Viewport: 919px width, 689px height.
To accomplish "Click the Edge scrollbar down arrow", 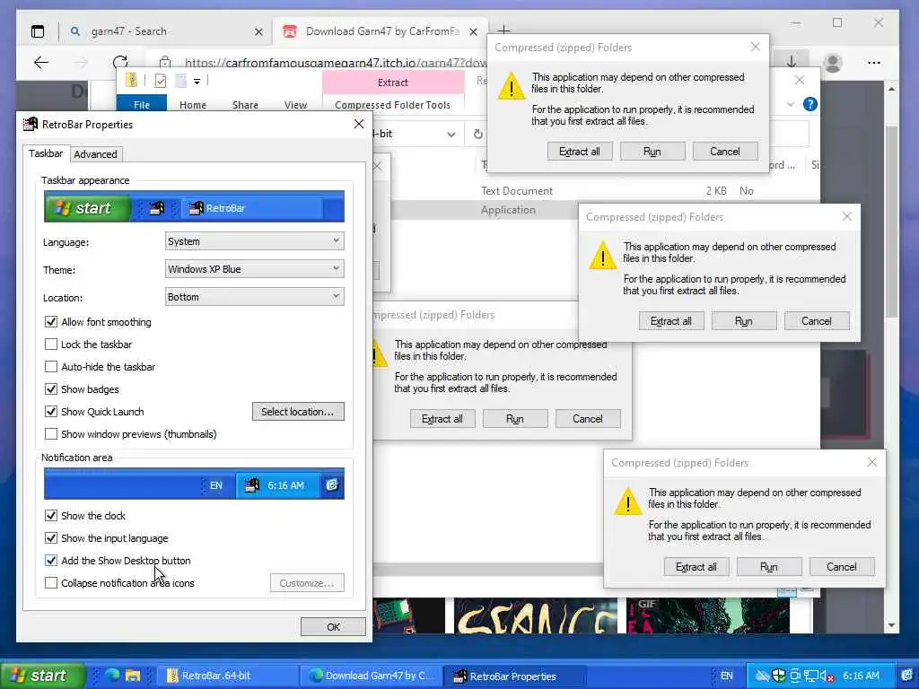I will point(891,625).
